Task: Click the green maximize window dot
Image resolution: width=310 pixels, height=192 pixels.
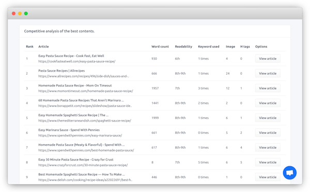Action: click(26, 13)
